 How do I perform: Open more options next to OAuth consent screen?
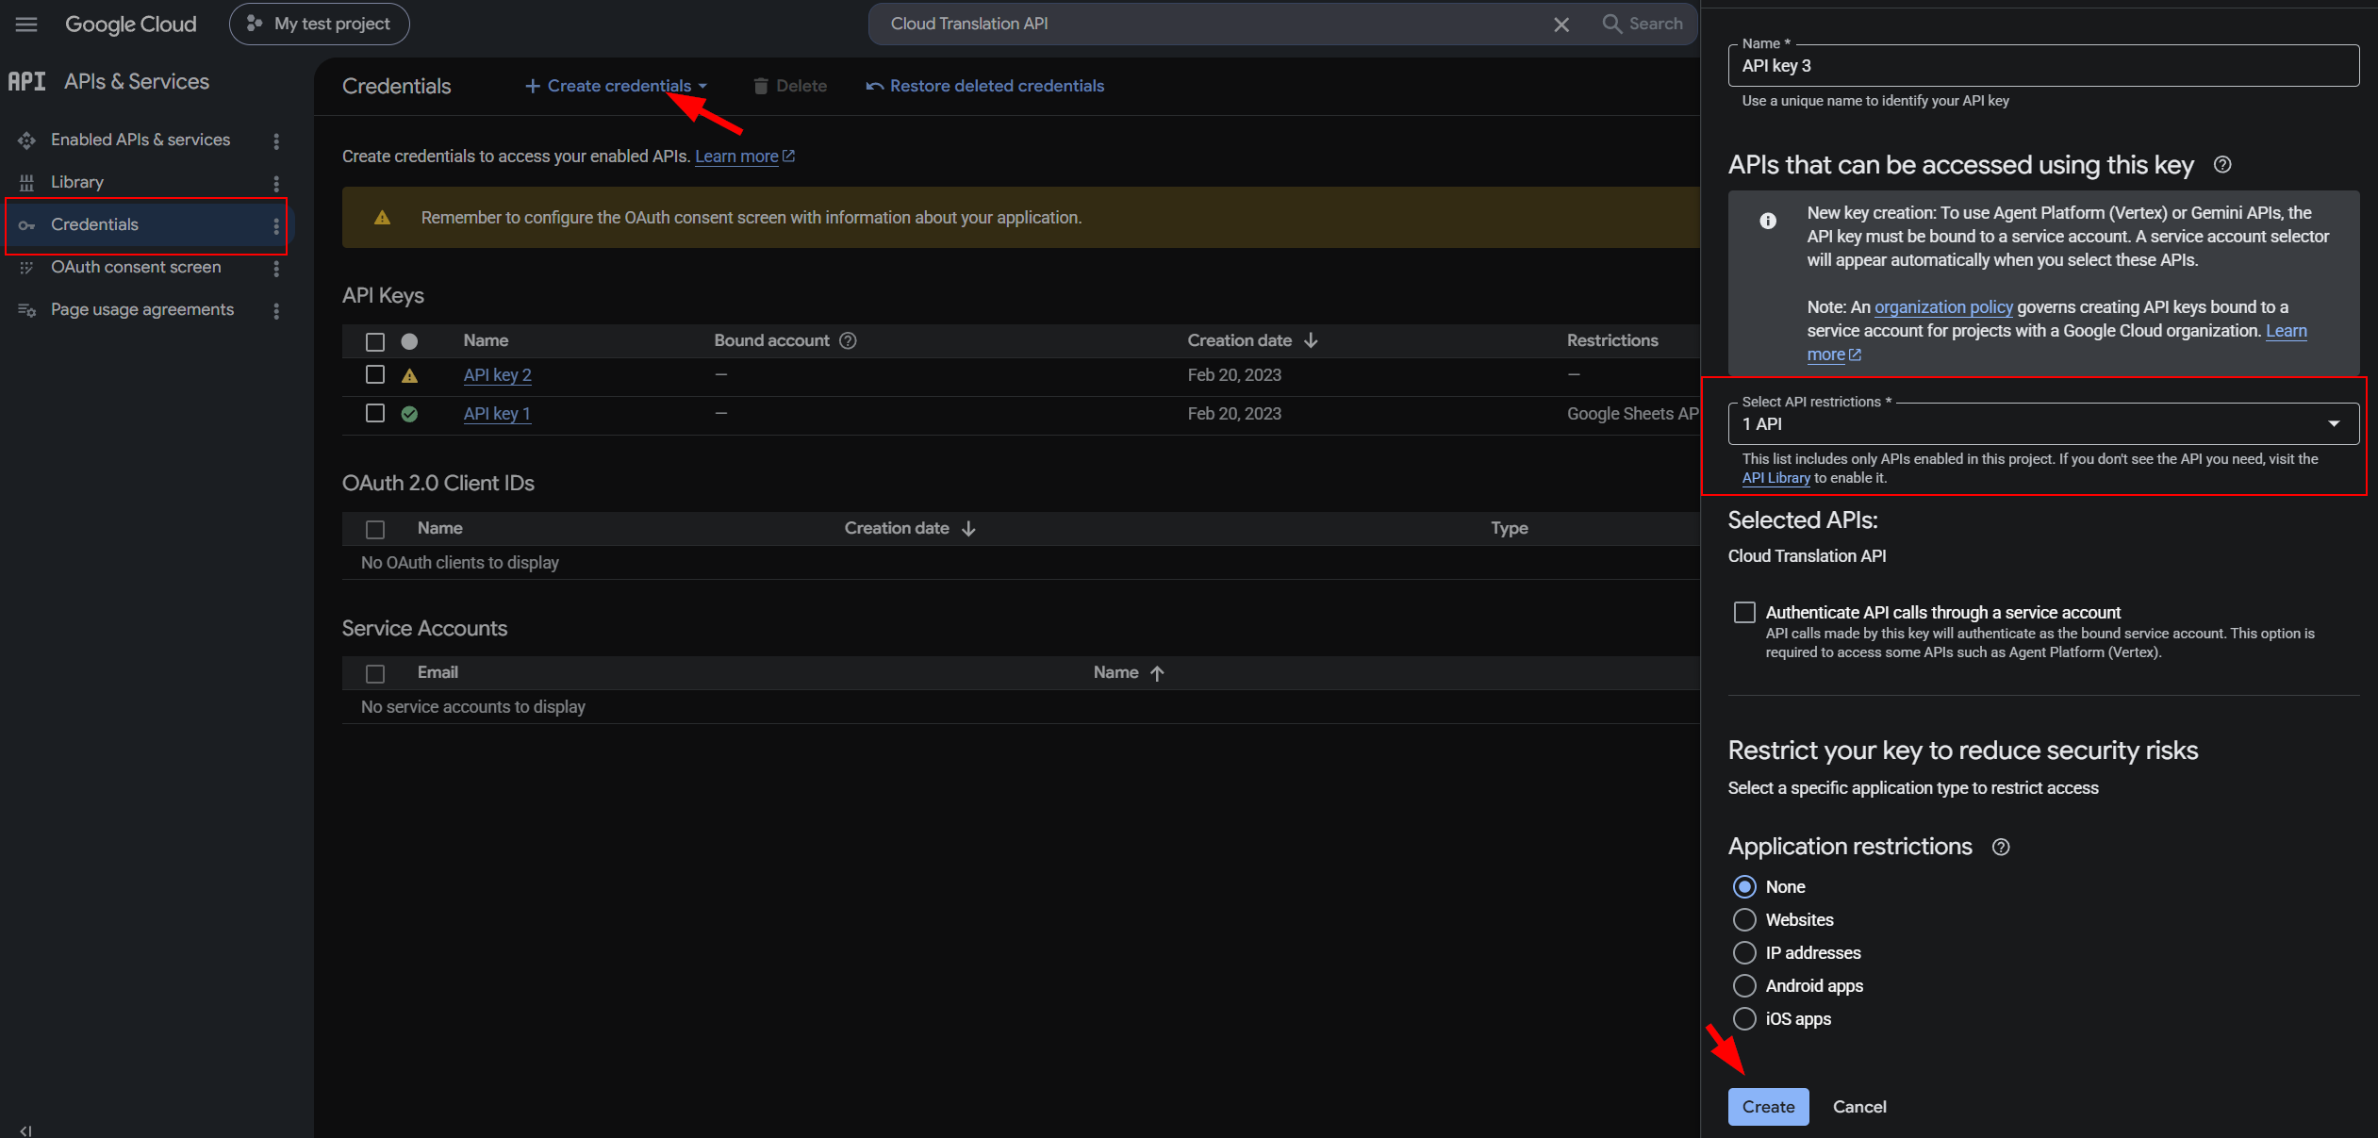(x=276, y=268)
